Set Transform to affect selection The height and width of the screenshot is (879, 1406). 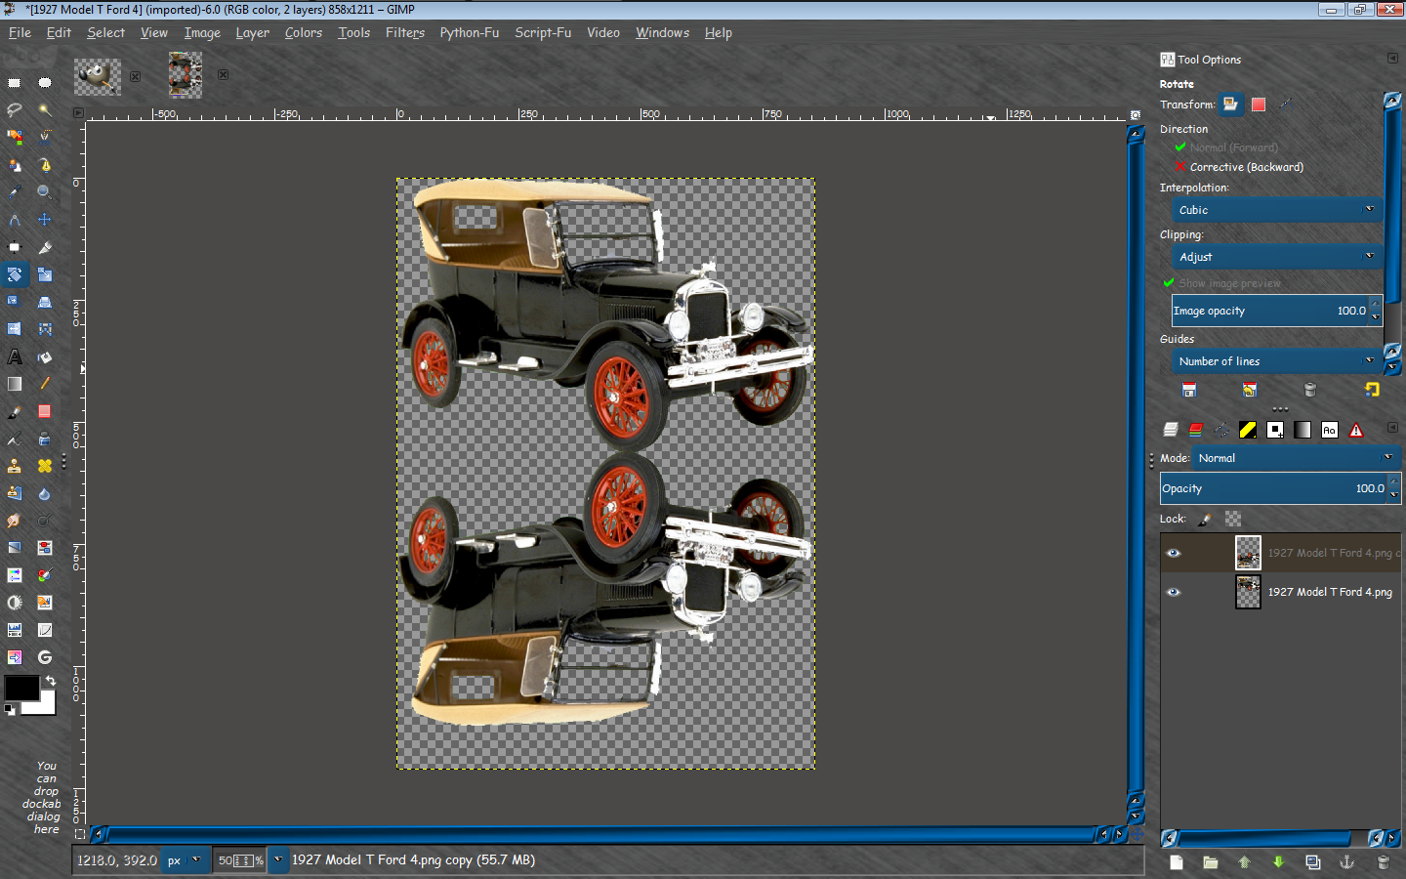1259,105
